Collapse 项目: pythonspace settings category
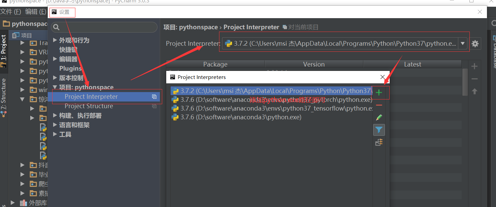This screenshot has width=496, height=207. coord(55,87)
